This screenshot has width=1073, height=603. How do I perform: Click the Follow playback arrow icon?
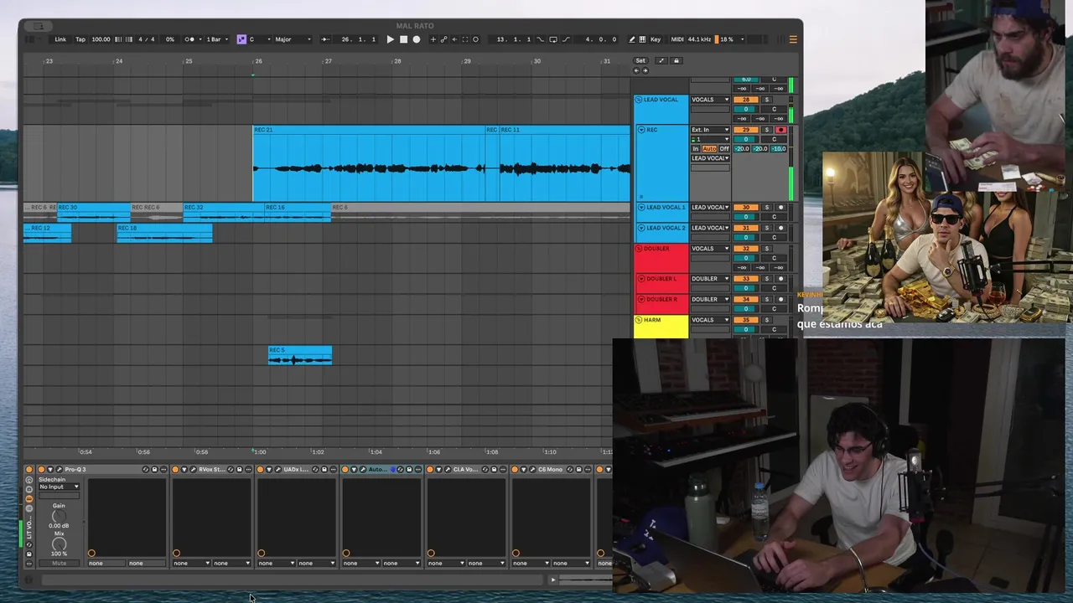[325, 39]
